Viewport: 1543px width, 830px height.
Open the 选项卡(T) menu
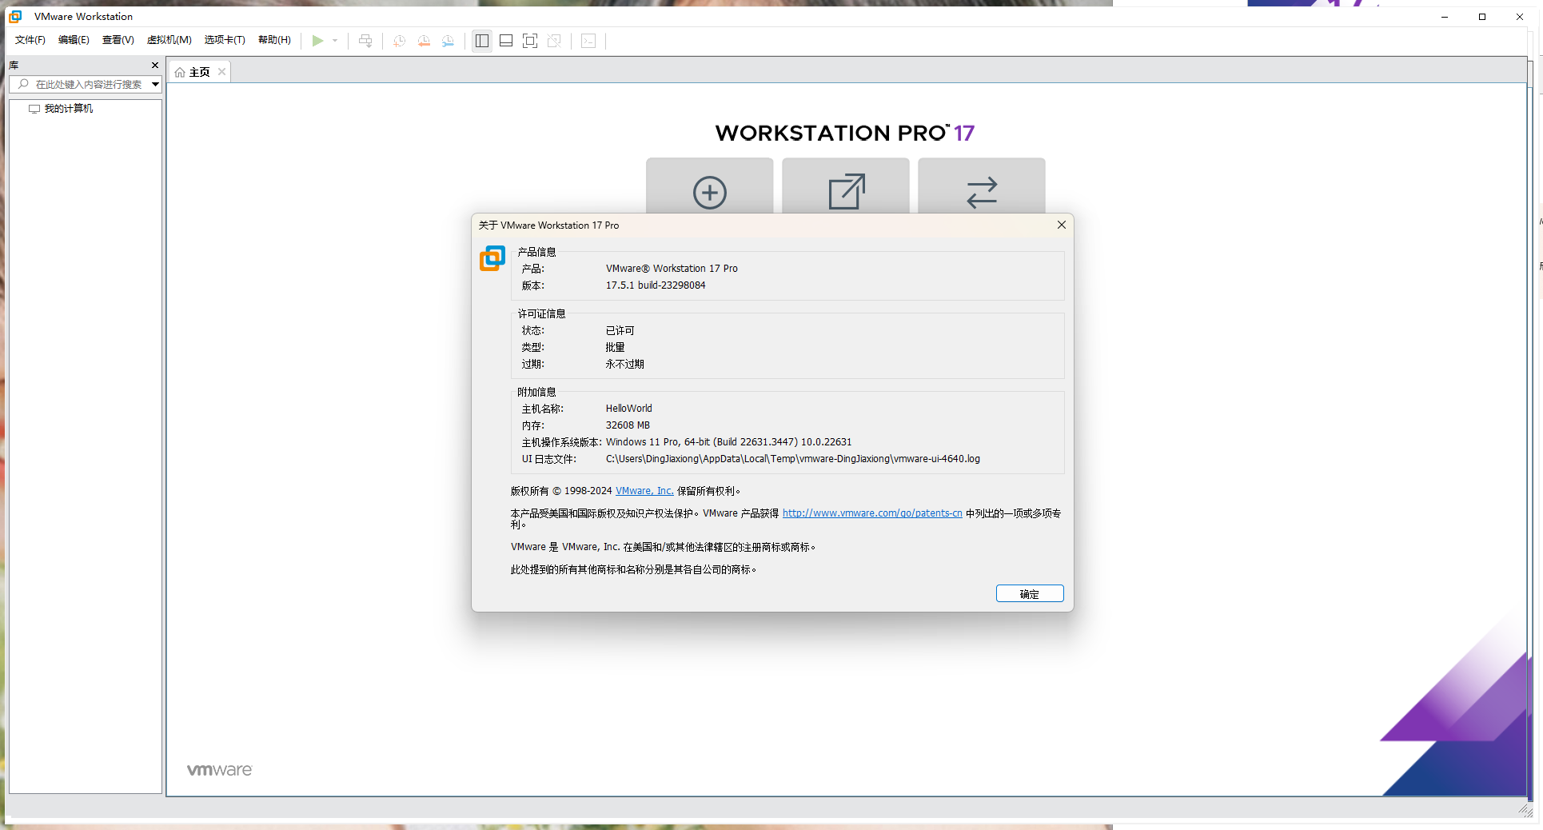(225, 40)
